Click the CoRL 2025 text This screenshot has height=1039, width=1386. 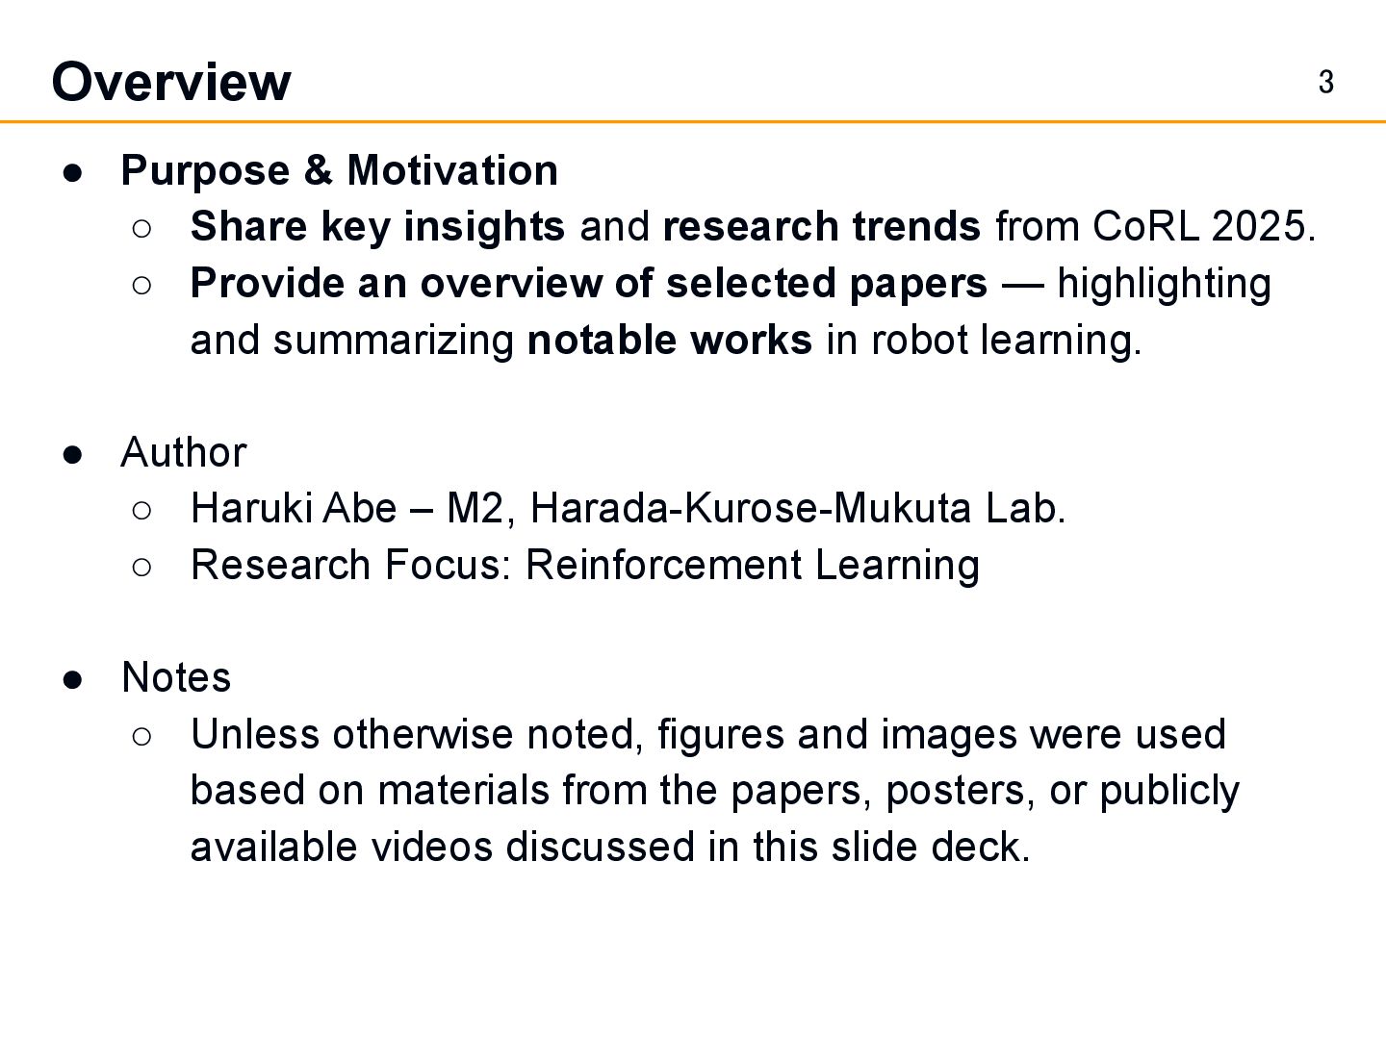coord(1203,227)
